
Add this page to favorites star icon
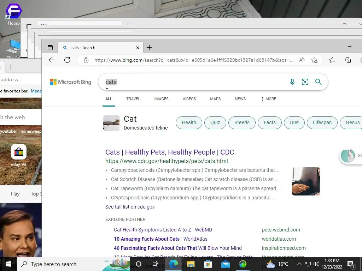pyautogui.click(x=314, y=60)
